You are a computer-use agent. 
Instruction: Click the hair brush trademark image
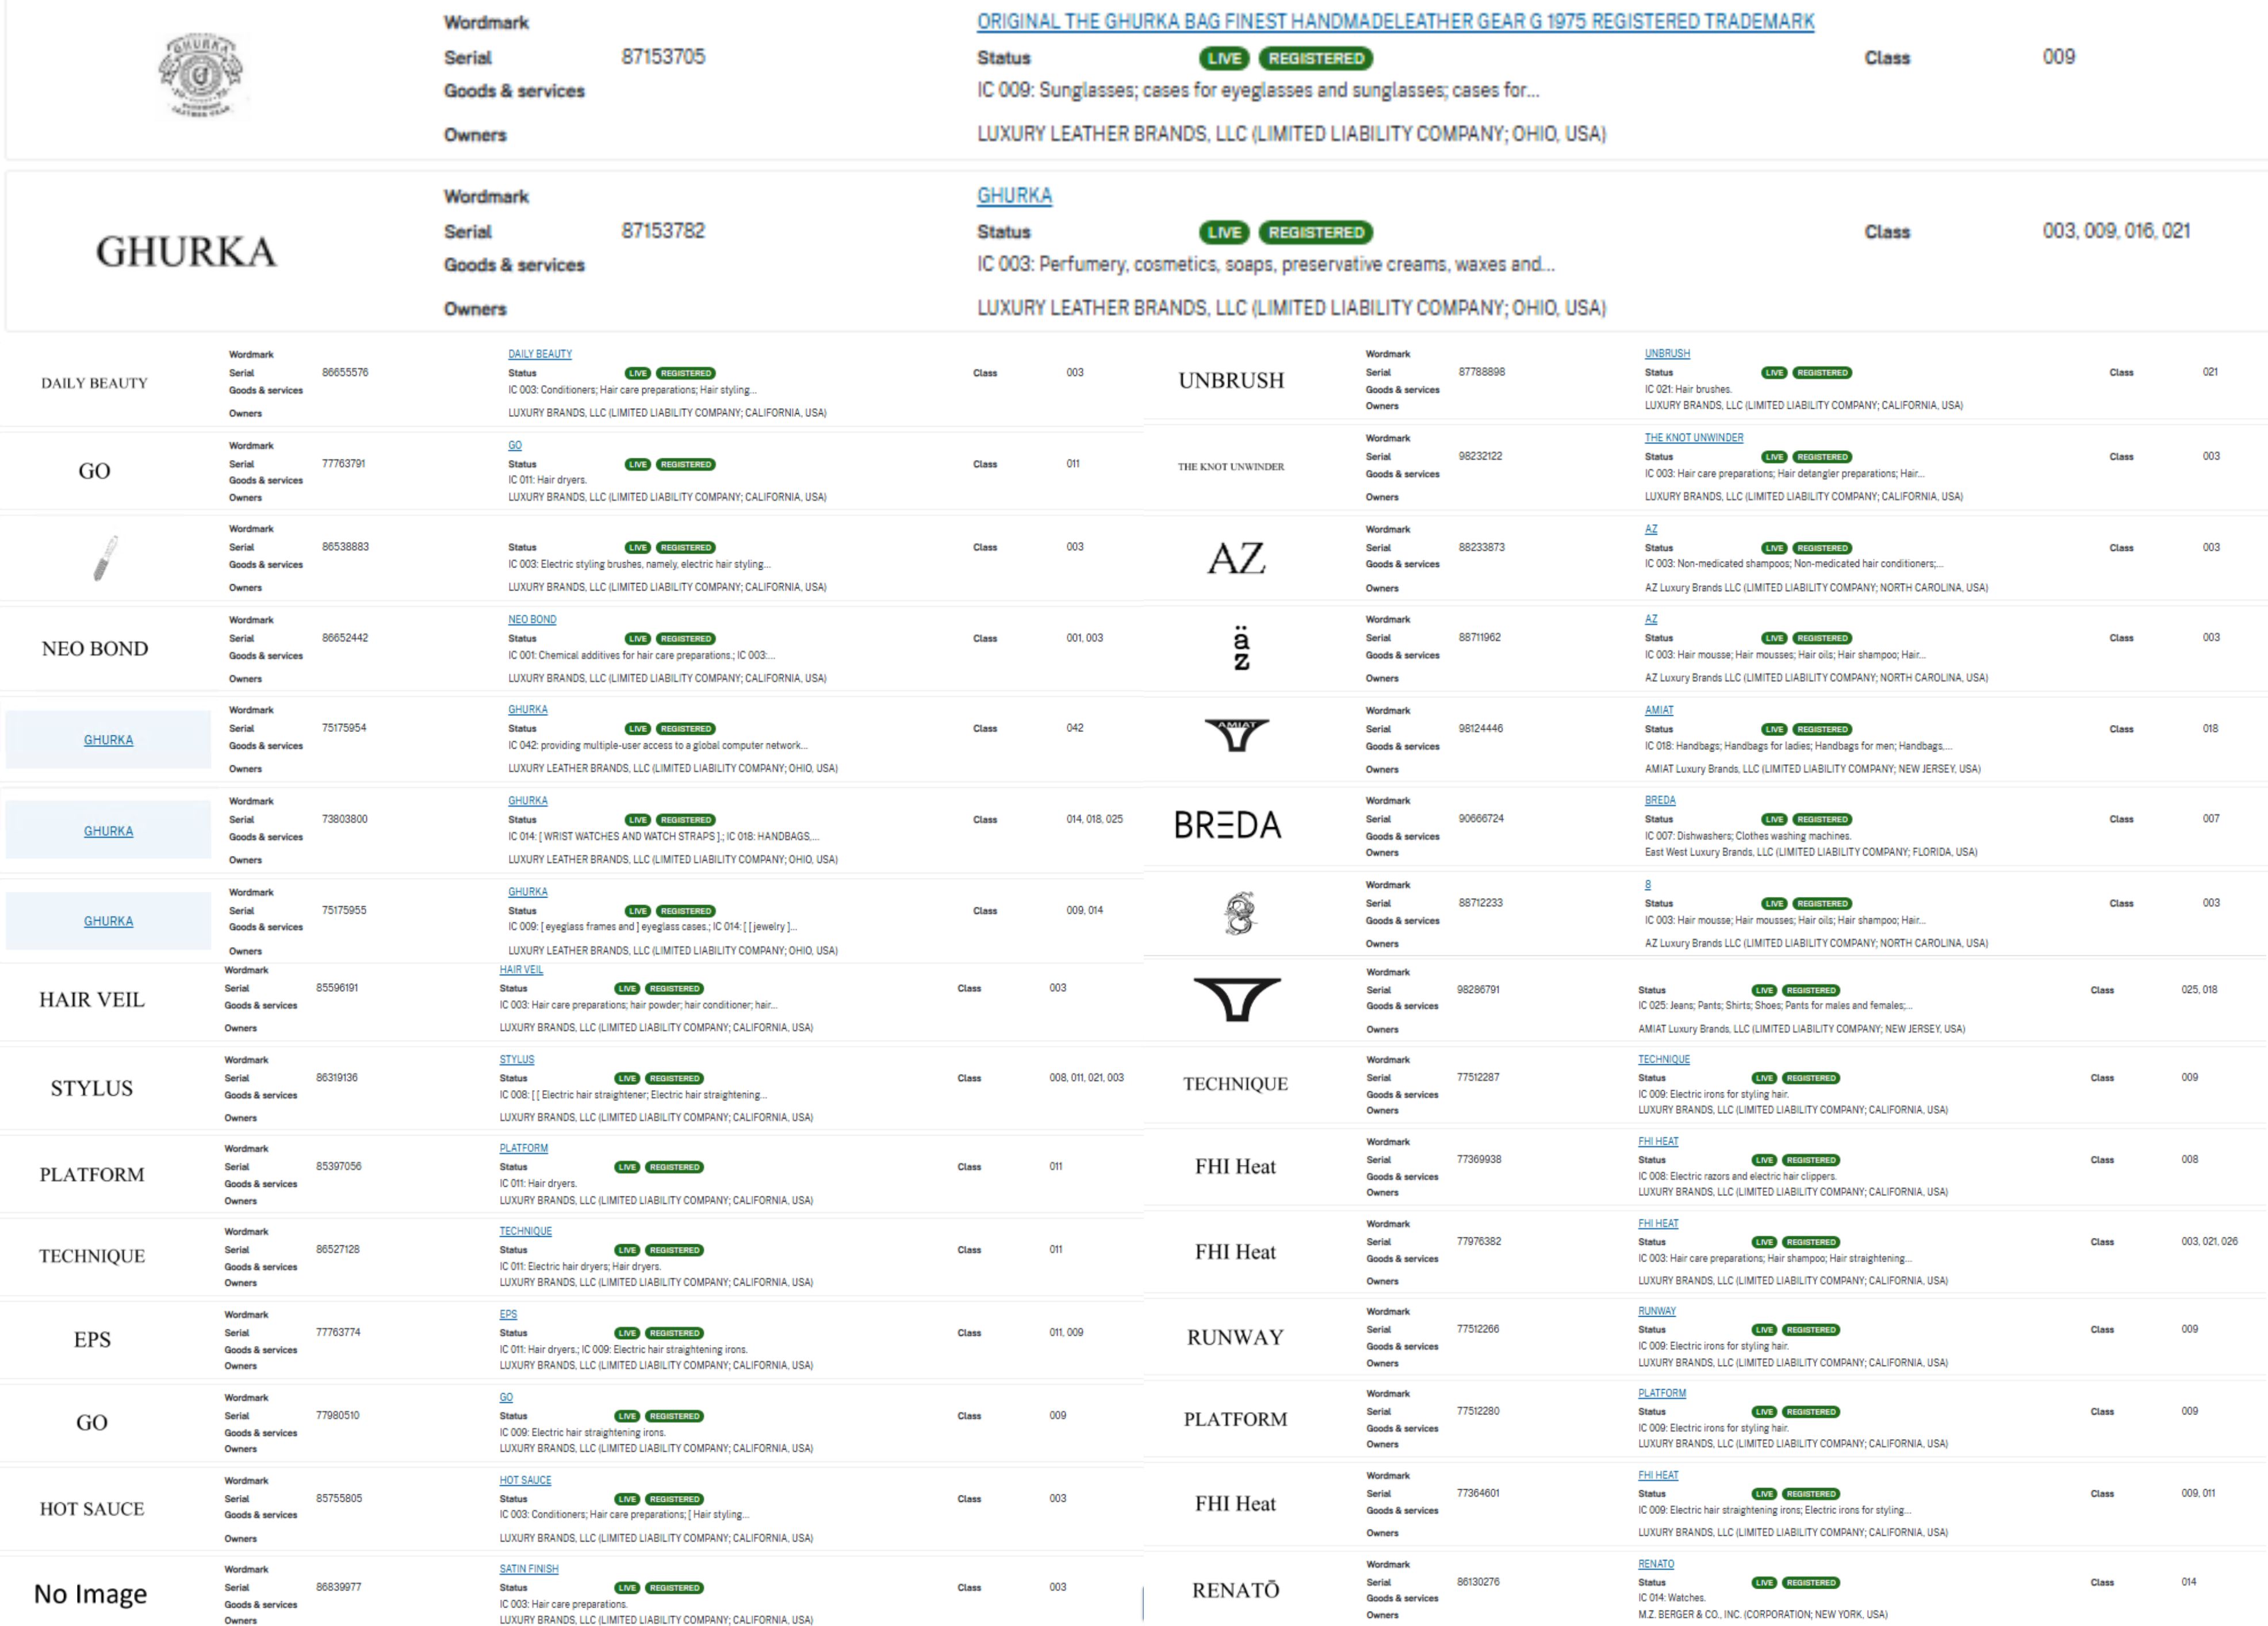[105, 557]
